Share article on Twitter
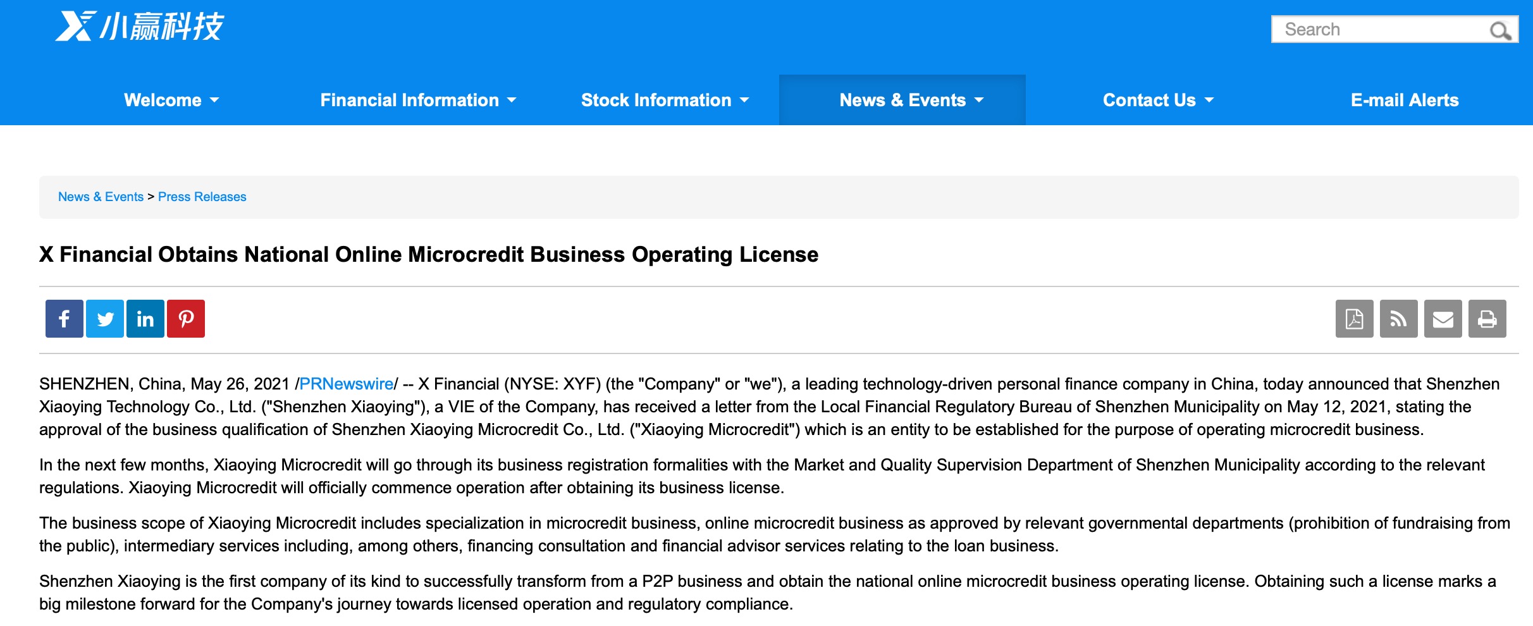Screen dimensions: 1533x626 click(x=105, y=319)
